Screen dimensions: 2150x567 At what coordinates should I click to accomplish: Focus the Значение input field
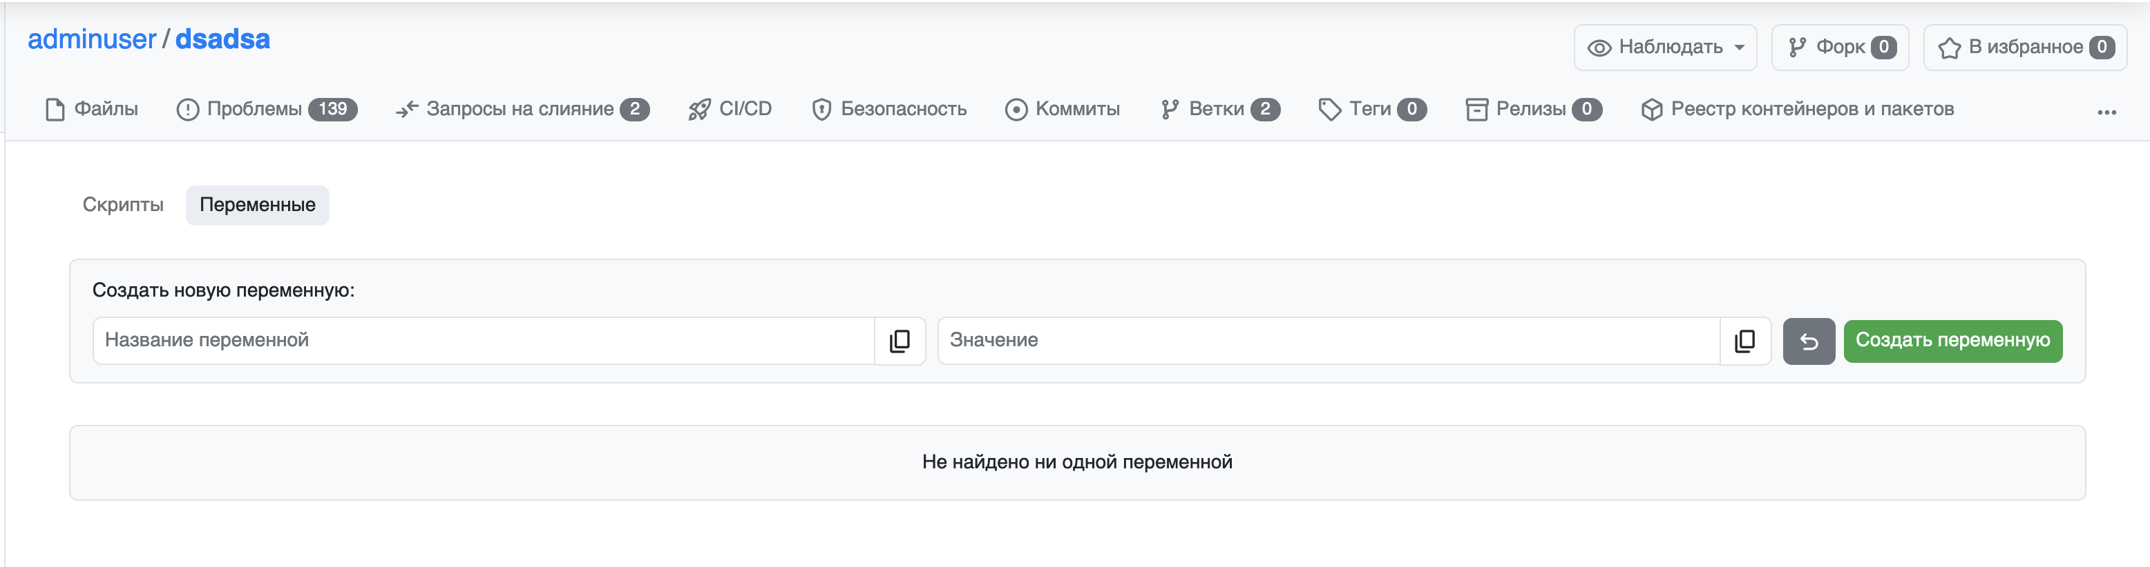[x=1329, y=340]
